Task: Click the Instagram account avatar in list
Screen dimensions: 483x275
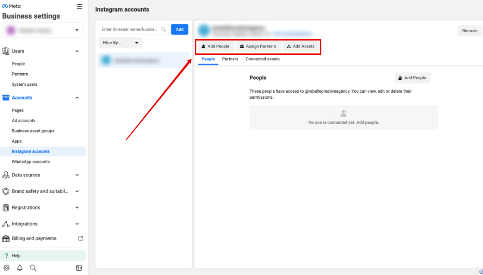Action: [106, 60]
